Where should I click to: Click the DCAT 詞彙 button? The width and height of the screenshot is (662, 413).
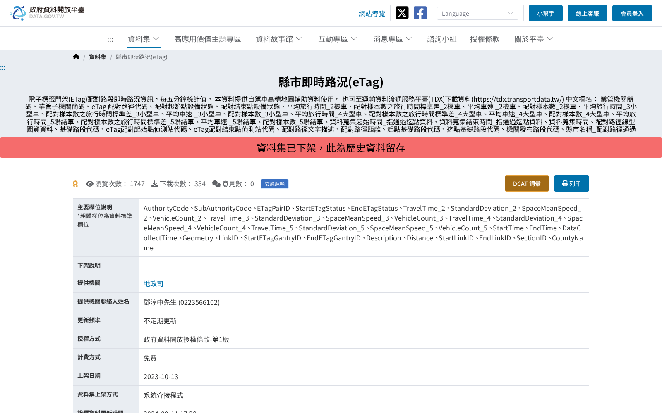(x=527, y=183)
